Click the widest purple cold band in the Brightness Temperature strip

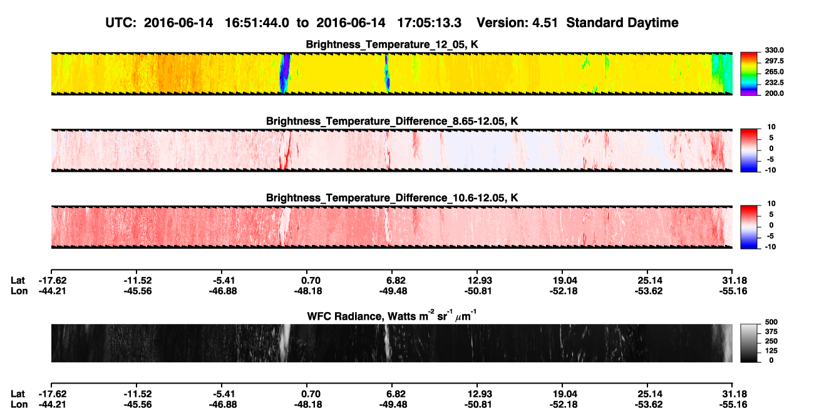pos(285,73)
